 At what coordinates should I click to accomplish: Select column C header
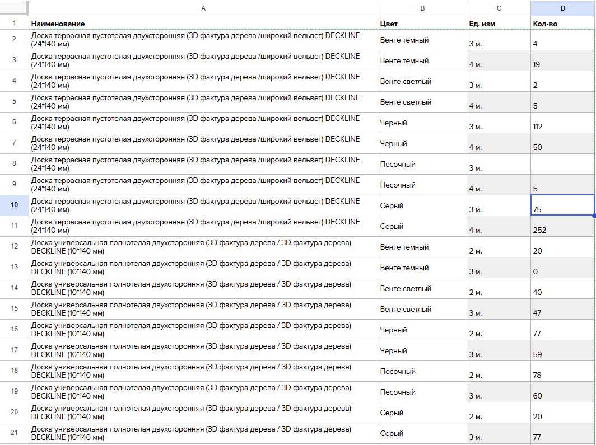(499, 8)
